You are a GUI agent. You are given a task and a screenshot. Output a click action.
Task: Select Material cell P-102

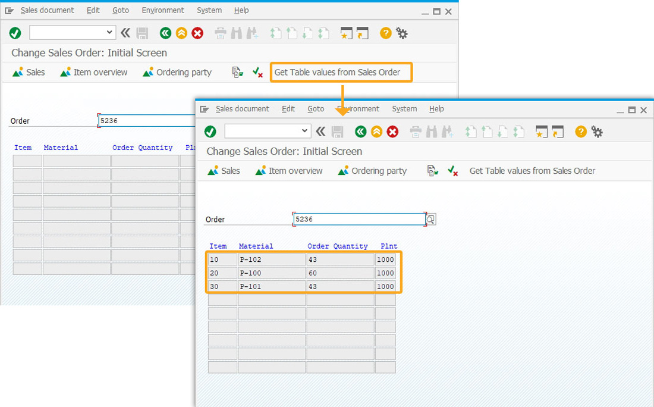(x=272, y=259)
